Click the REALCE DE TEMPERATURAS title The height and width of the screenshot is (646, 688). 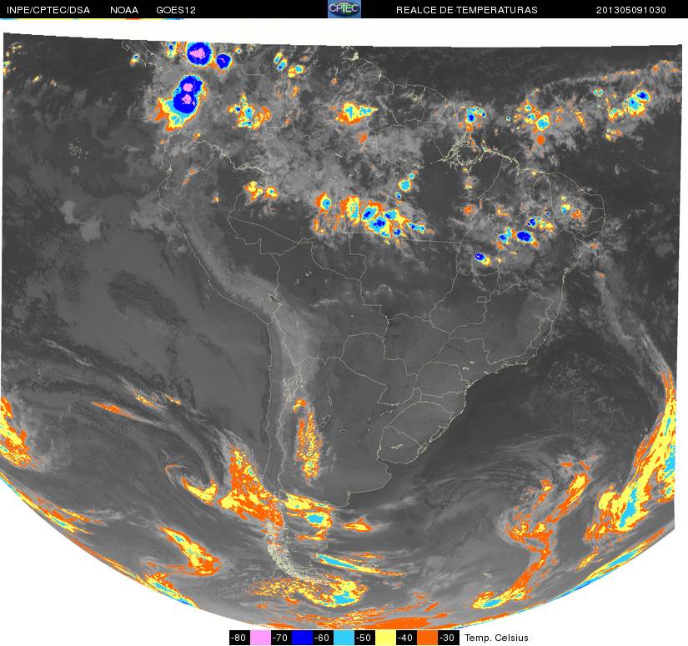pyautogui.click(x=467, y=10)
